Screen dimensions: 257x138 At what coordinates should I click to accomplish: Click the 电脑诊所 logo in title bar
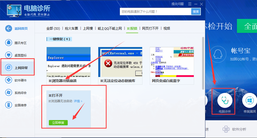coord(14,11)
